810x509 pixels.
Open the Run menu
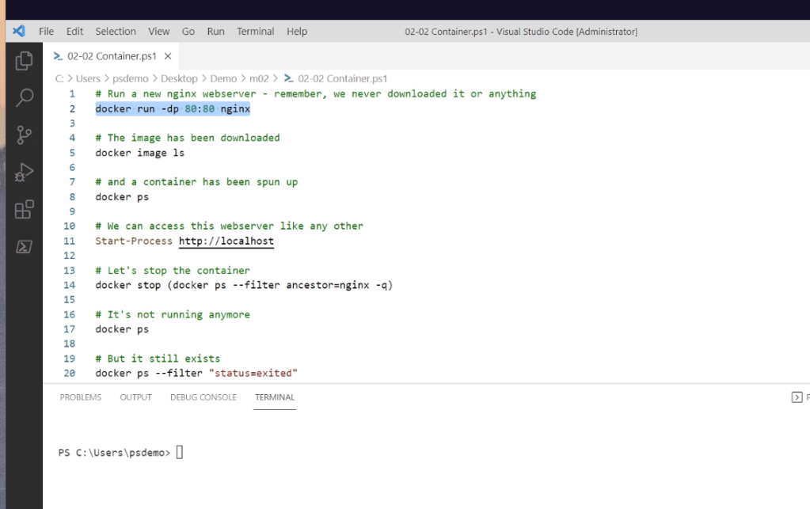coord(215,32)
